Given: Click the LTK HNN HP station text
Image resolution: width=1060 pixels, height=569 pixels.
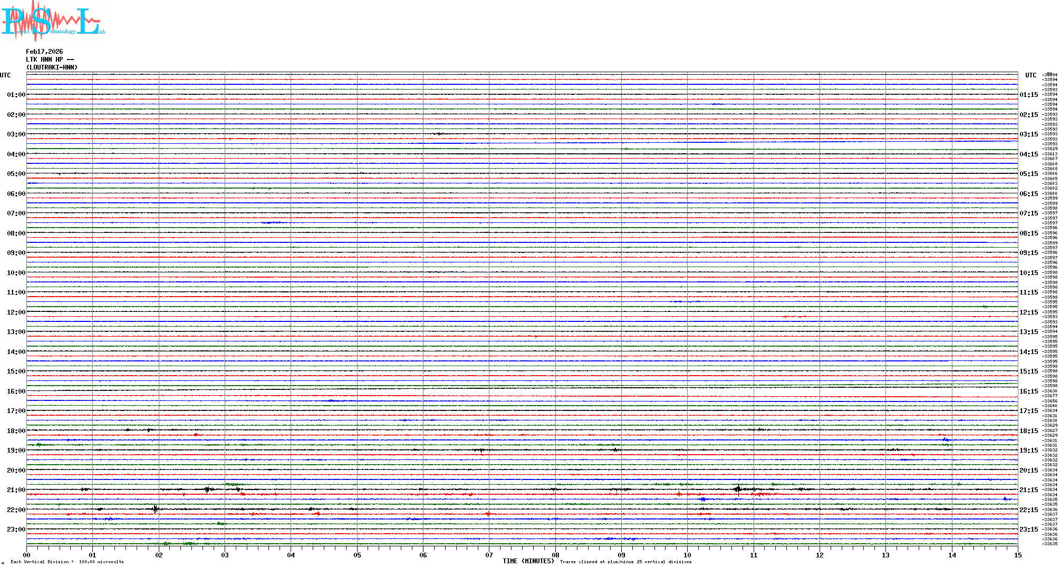Looking at the screenshot, I should point(50,60).
